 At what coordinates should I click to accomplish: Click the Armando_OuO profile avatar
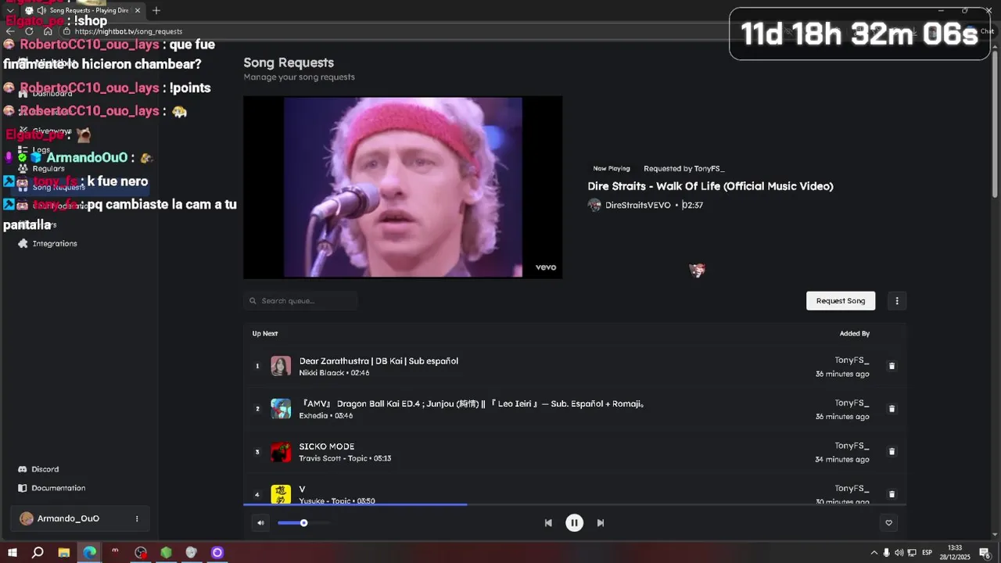(27, 518)
